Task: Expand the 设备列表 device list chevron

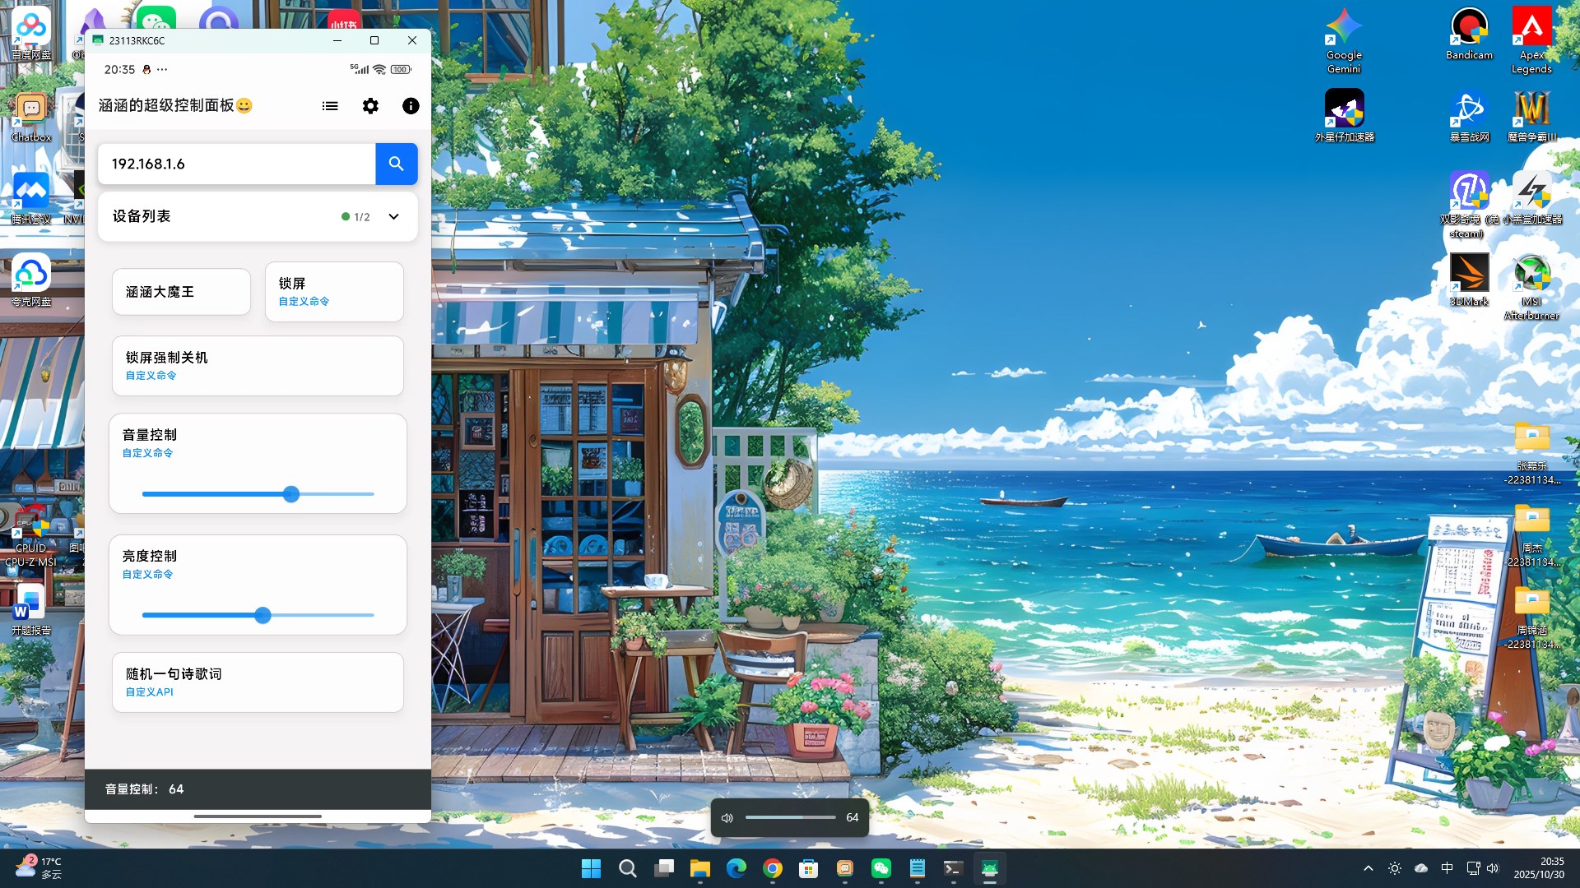Action: [393, 217]
